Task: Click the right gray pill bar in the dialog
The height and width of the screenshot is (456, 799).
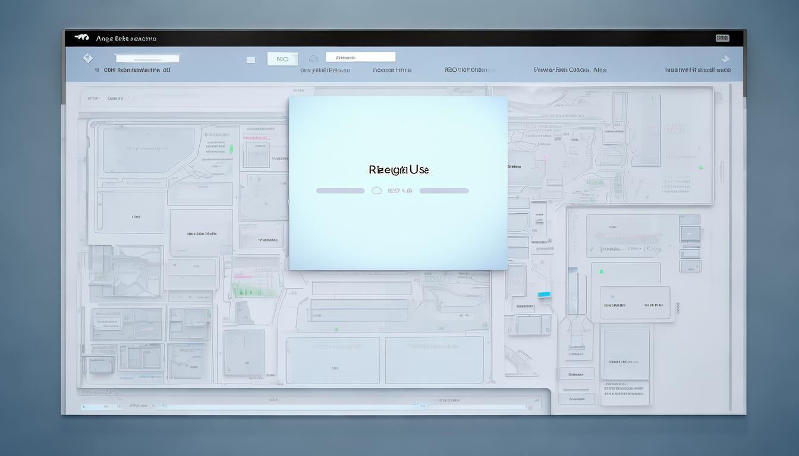Action: [x=444, y=191]
